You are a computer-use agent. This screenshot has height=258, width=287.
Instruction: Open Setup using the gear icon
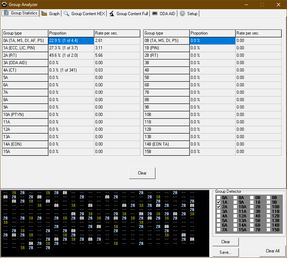[x=182, y=13]
